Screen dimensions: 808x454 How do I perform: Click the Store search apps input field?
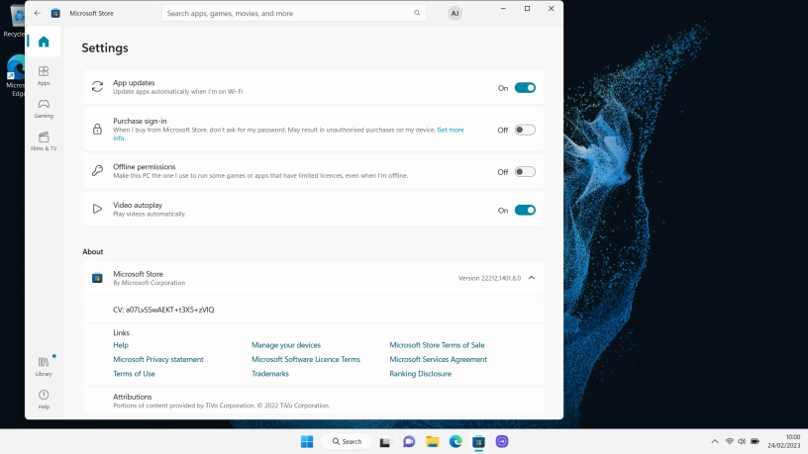pyautogui.click(x=287, y=14)
